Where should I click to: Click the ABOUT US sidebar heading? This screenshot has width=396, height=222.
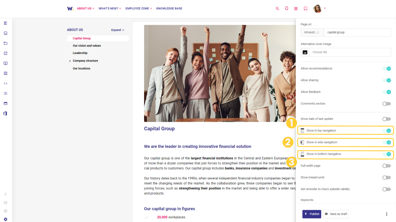coord(75,30)
